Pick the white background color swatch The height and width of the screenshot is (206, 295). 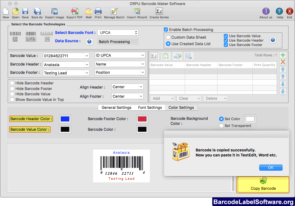[250, 119]
